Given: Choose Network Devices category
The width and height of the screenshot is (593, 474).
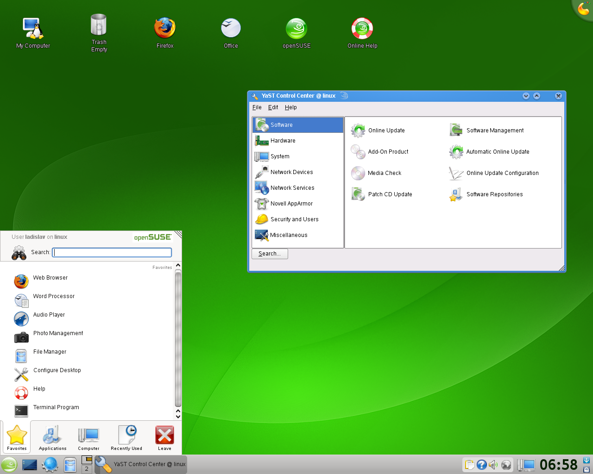Looking at the screenshot, I should pos(298,172).
